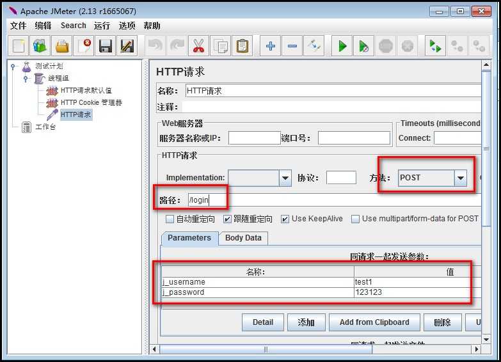Select the 工作台 tree node

point(45,127)
